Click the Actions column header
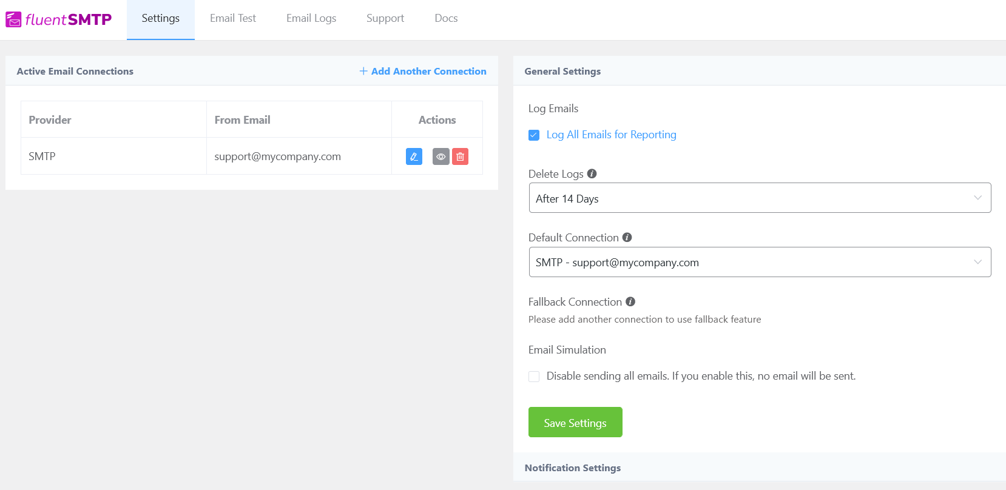The height and width of the screenshot is (490, 1006). (x=437, y=119)
